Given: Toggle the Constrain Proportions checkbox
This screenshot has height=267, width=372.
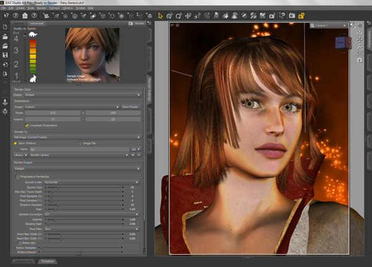Looking at the screenshot, I should coord(27,125).
